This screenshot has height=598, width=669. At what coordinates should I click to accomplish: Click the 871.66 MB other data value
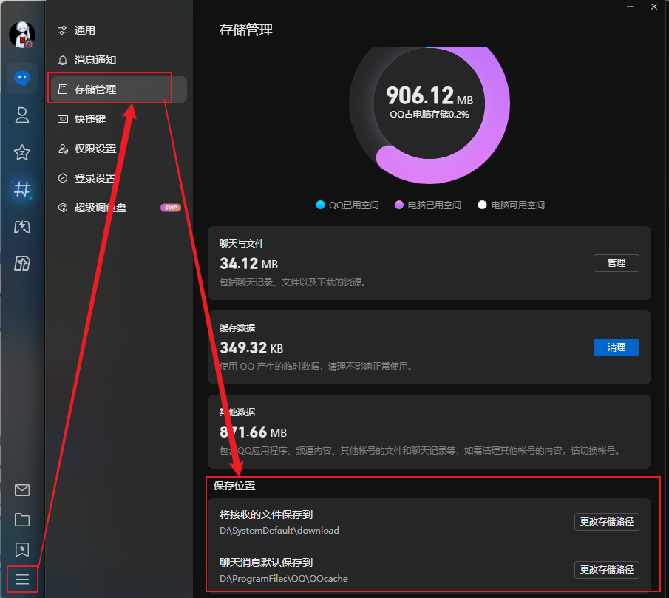[253, 432]
